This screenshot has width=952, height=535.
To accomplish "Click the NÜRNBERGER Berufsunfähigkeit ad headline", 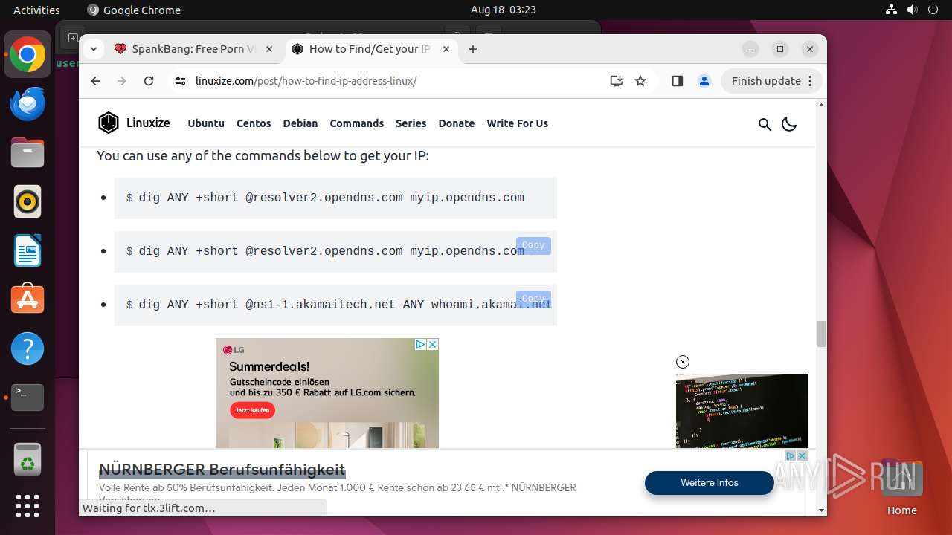I will [x=222, y=470].
